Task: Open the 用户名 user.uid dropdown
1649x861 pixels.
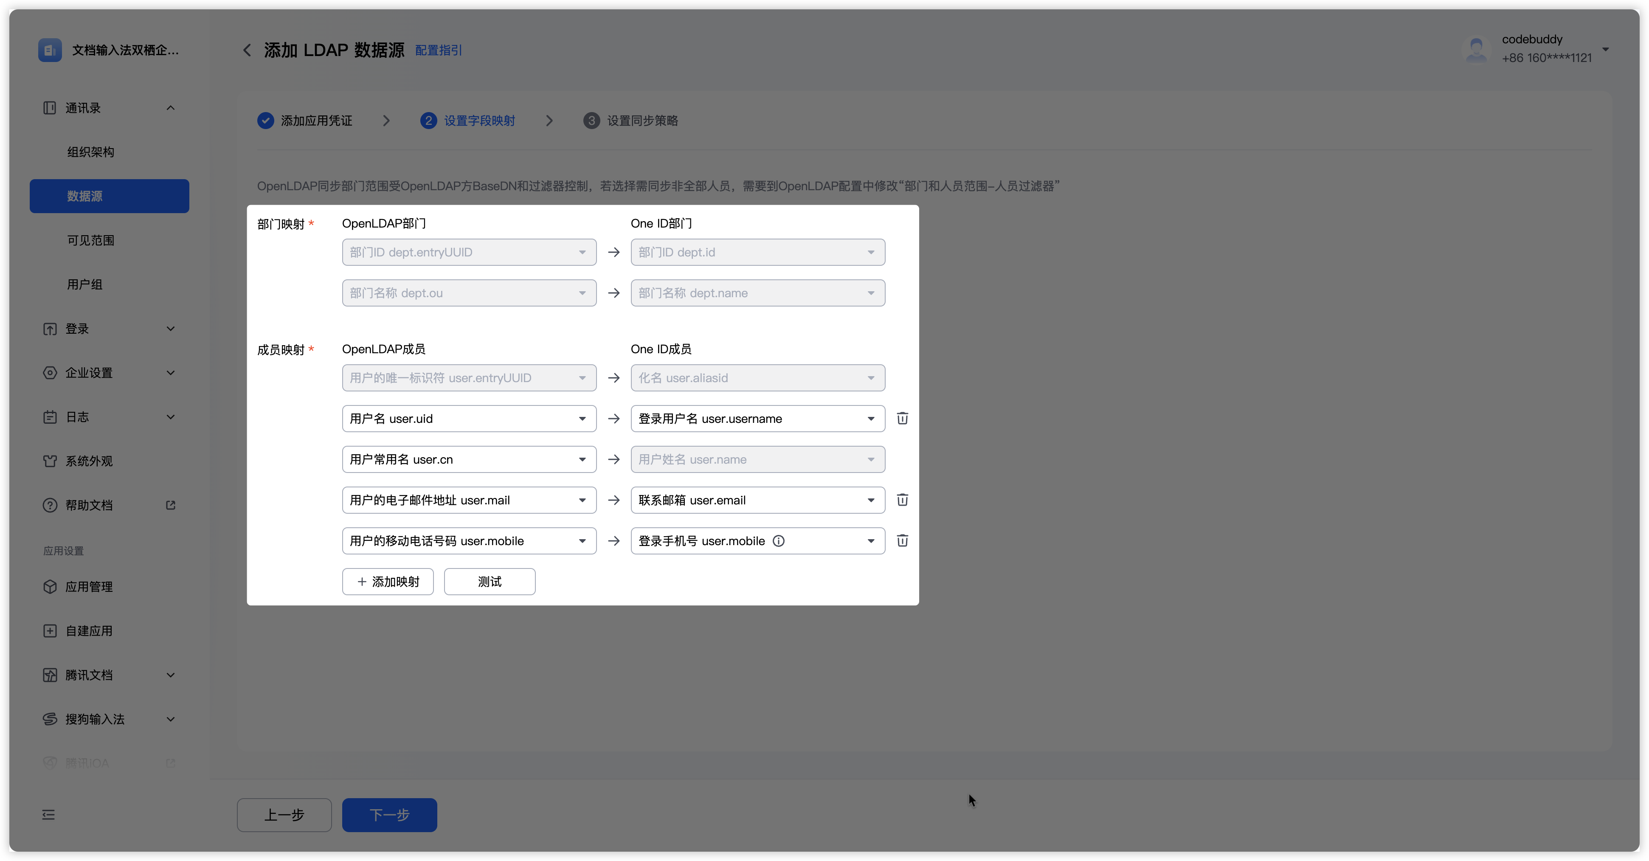Action: coord(469,419)
